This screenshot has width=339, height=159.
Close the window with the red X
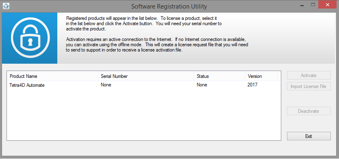pos(328,5)
